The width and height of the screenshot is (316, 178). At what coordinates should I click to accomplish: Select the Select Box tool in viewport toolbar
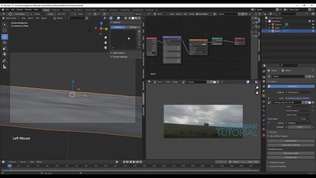[4, 24]
